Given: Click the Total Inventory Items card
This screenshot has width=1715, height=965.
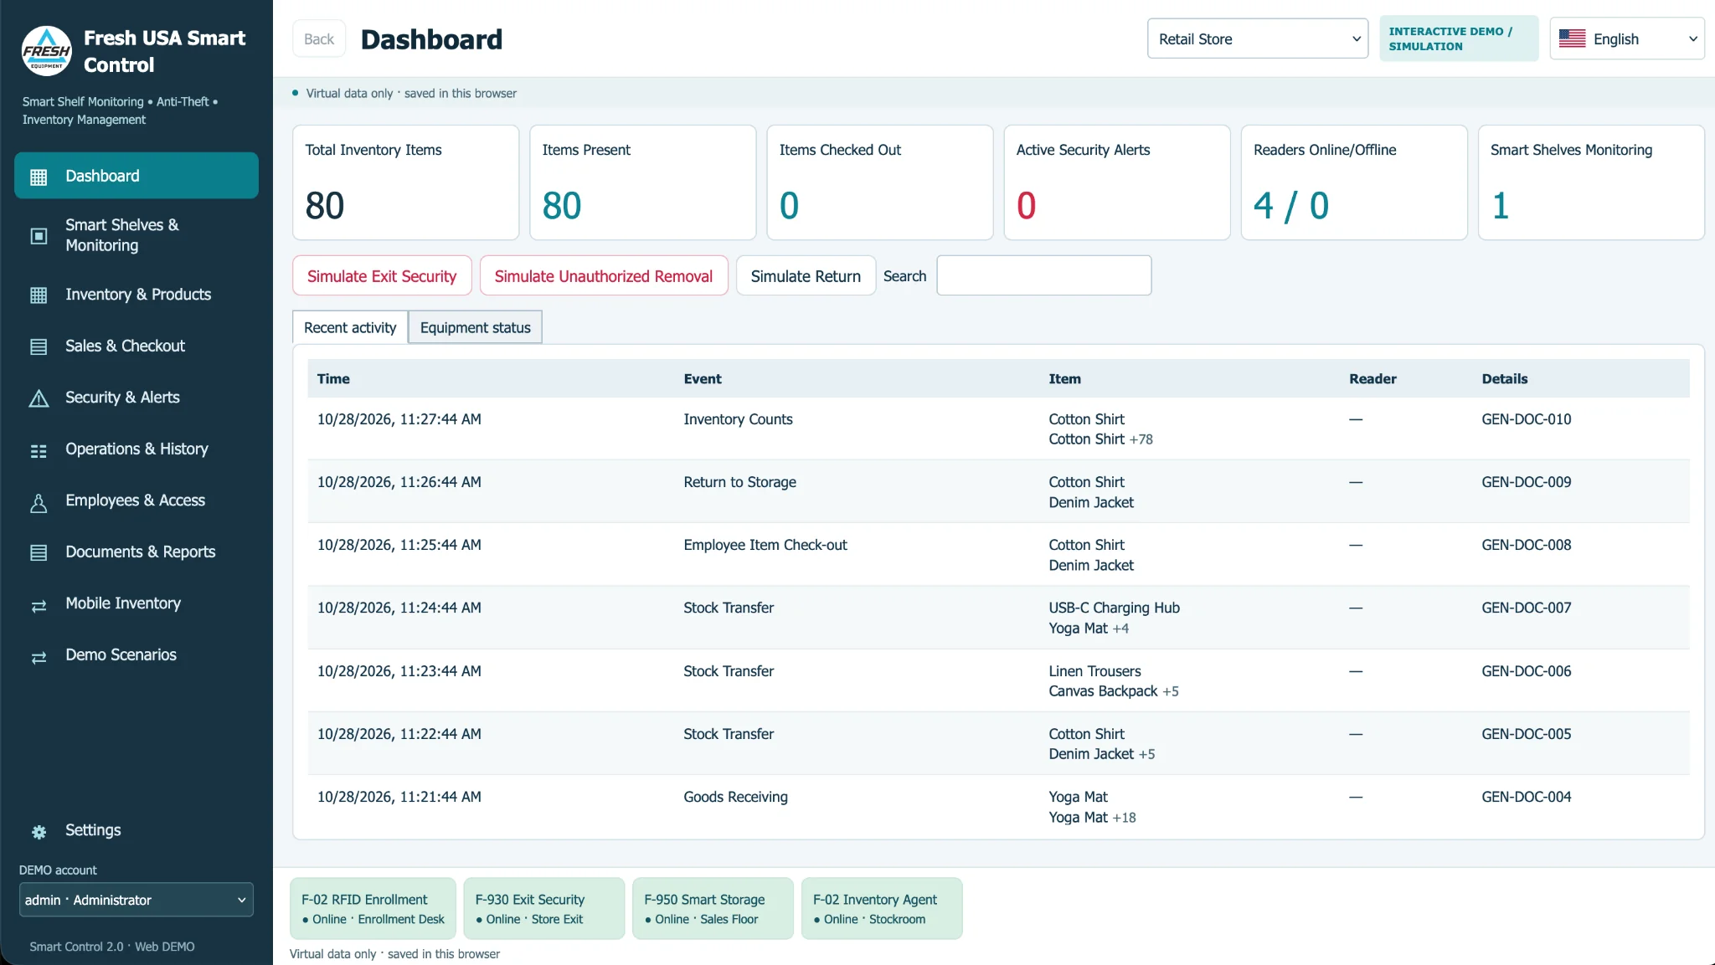Looking at the screenshot, I should coord(406,182).
